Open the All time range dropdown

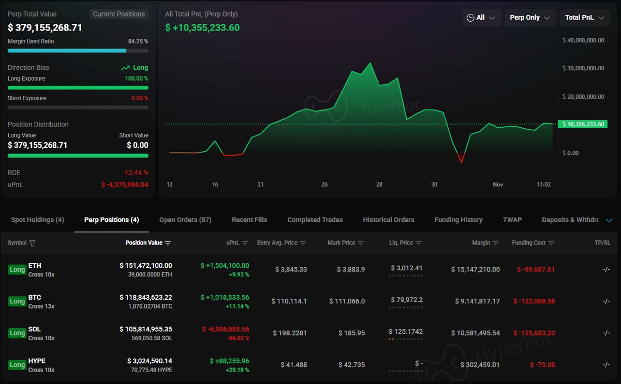(481, 18)
